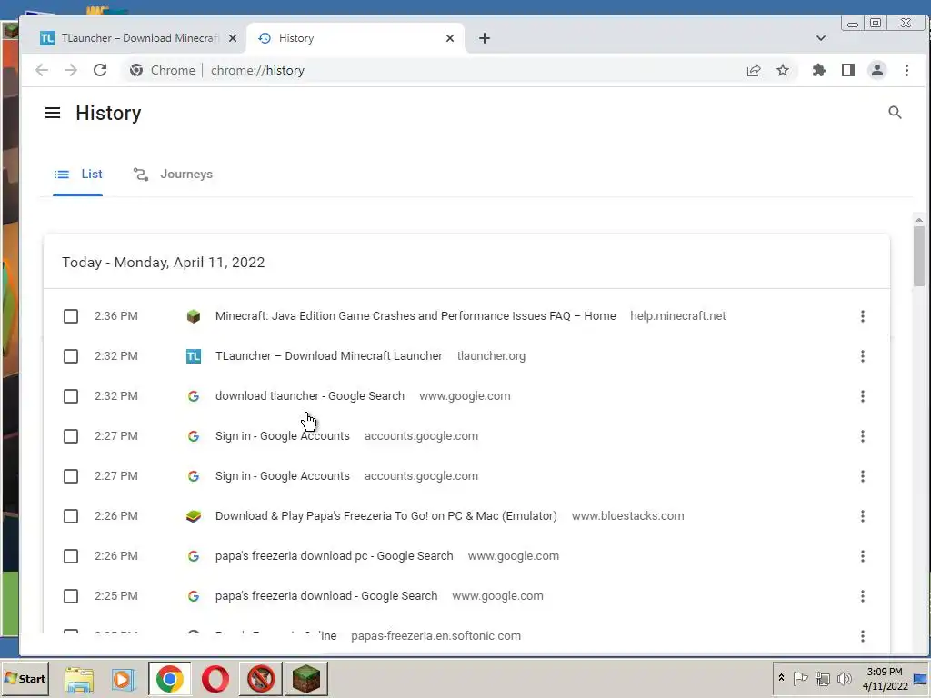Open TLauncher – Download Minecraft Launcher link

pyautogui.click(x=329, y=356)
